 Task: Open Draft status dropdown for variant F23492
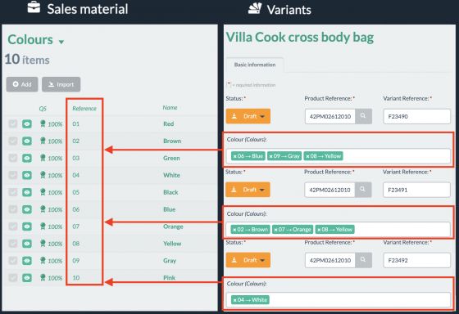coord(248,260)
